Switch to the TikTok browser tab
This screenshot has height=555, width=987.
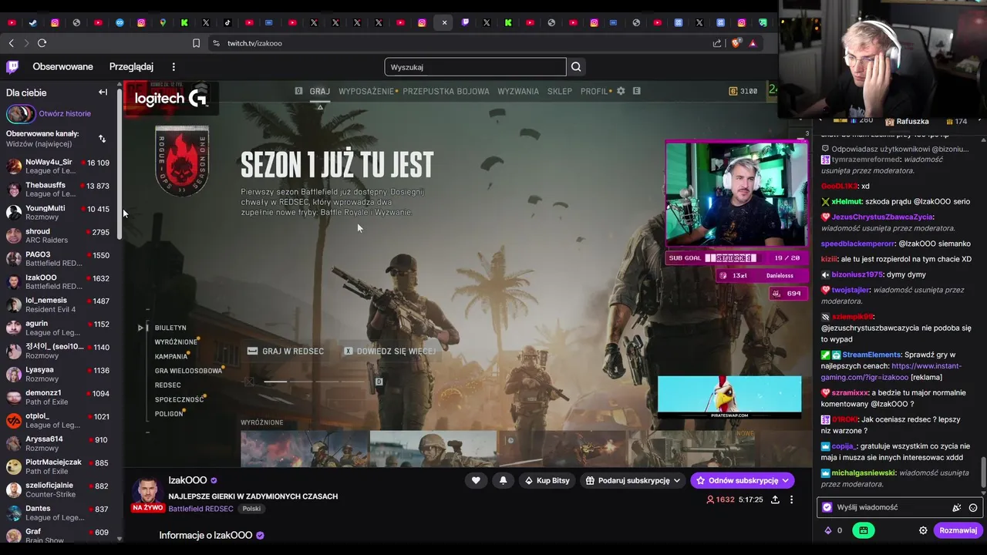227,23
